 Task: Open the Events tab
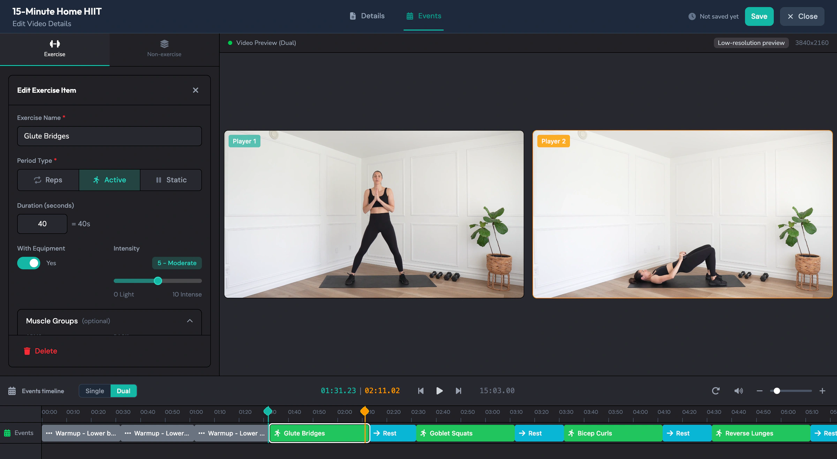[424, 16]
